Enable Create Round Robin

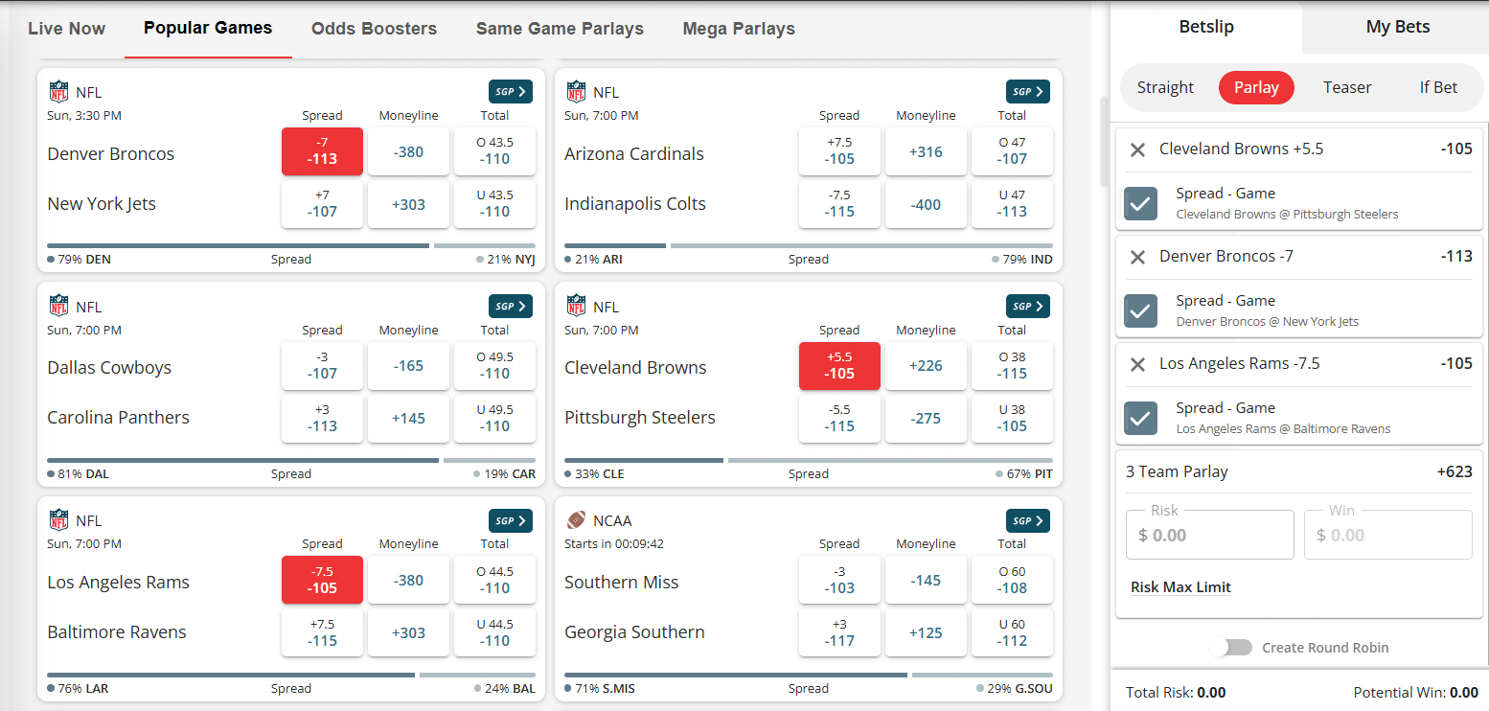click(x=1231, y=647)
